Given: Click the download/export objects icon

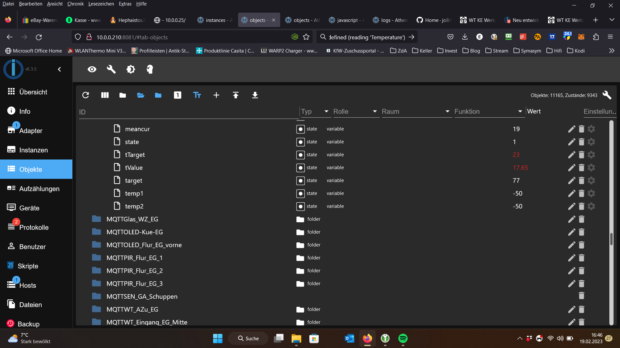Looking at the screenshot, I should tap(255, 95).
